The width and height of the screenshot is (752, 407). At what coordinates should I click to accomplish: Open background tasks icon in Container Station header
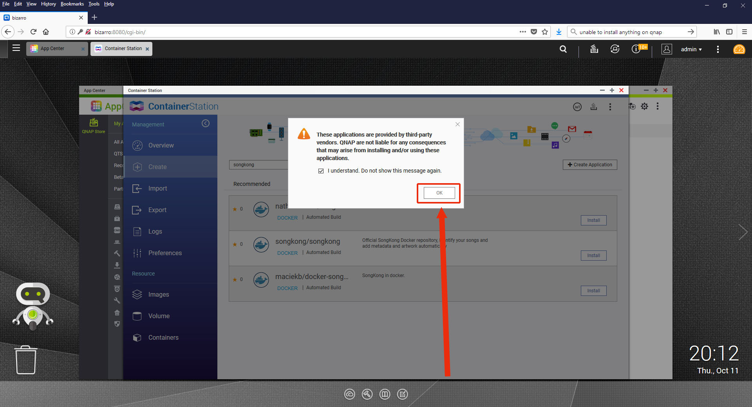pyautogui.click(x=594, y=107)
